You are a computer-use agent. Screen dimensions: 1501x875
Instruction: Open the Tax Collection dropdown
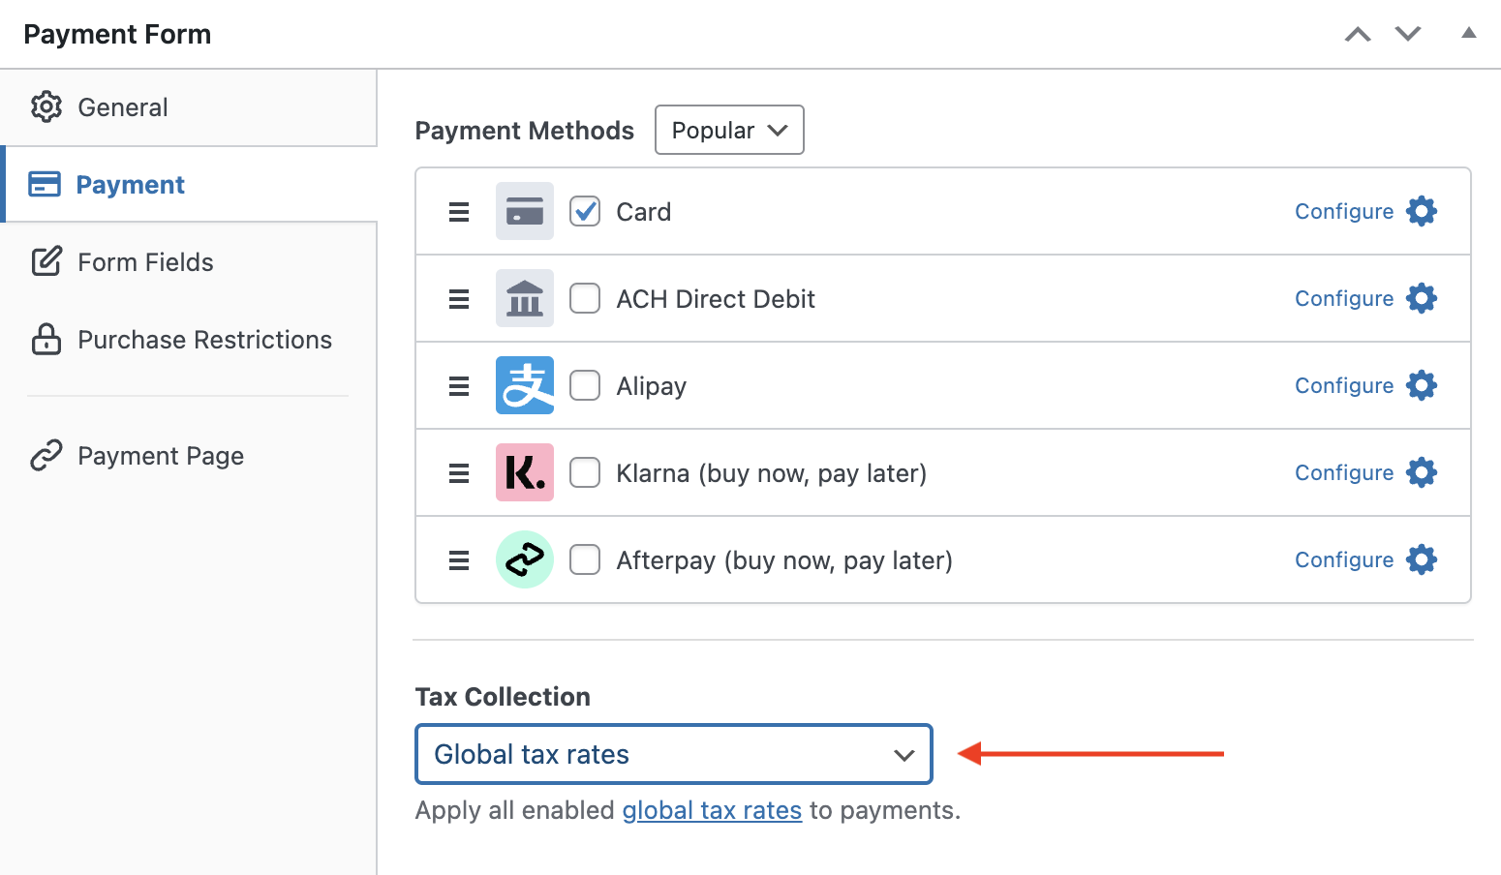673,754
